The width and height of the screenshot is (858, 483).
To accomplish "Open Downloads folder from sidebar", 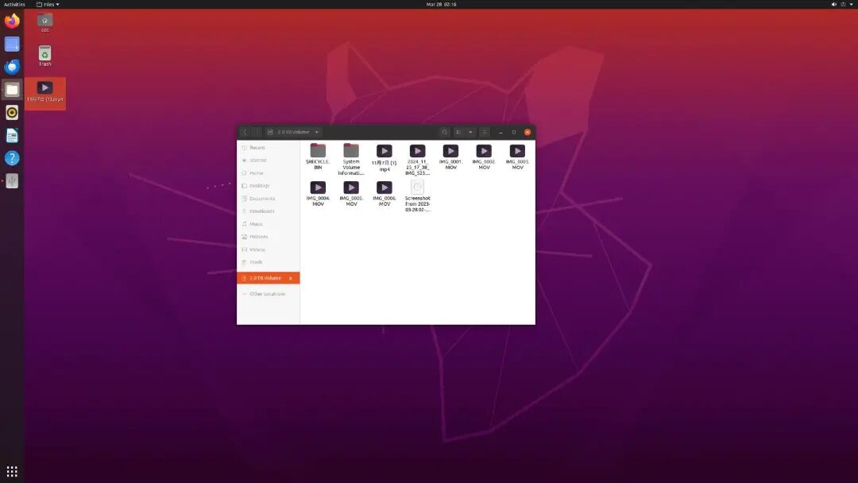I will [x=261, y=211].
